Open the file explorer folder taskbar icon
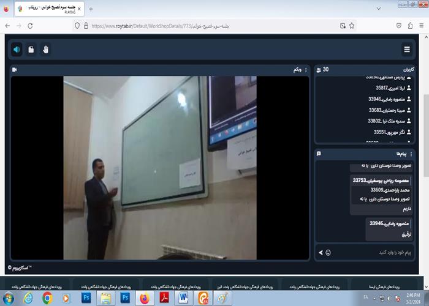This screenshot has width=429, height=306. click(105, 299)
